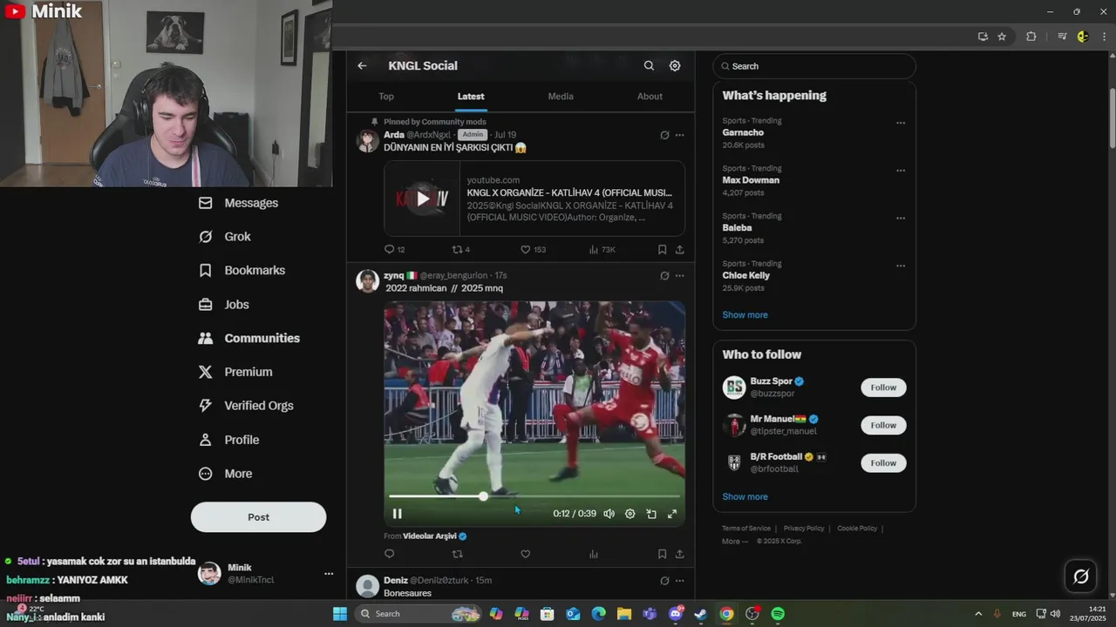The image size is (1116, 627).
Task: Pause the football video
Action: pyautogui.click(x=398, y=514)
